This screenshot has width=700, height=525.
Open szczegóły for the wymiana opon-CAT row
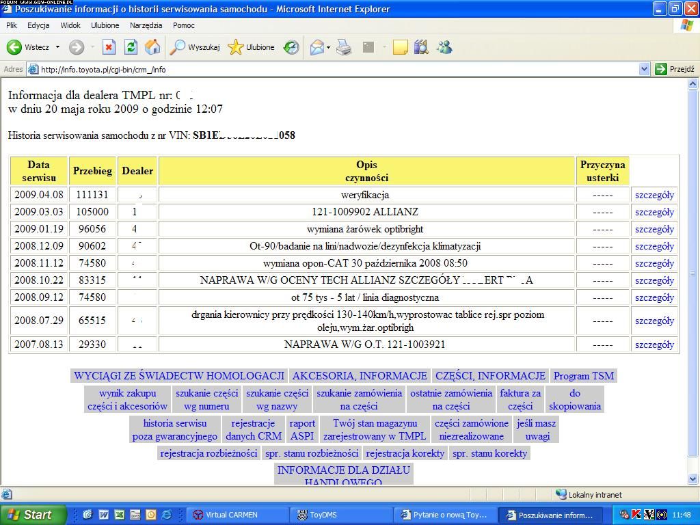(x=654, y=263)
